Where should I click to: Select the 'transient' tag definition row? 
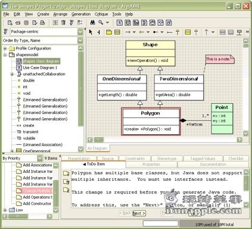(x=30, y=132)
